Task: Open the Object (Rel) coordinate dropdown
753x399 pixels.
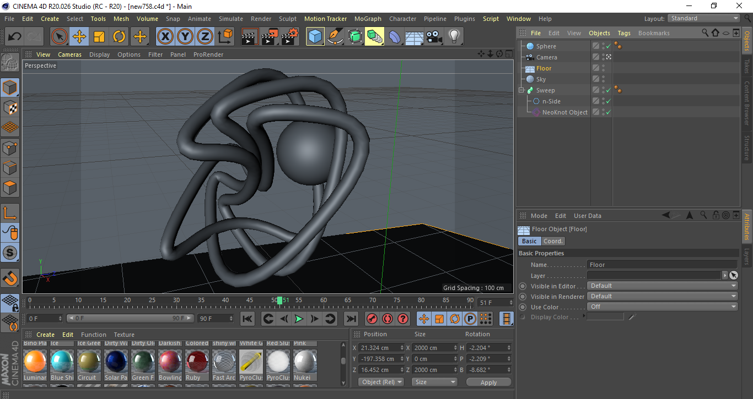Action: coord(381,381)
